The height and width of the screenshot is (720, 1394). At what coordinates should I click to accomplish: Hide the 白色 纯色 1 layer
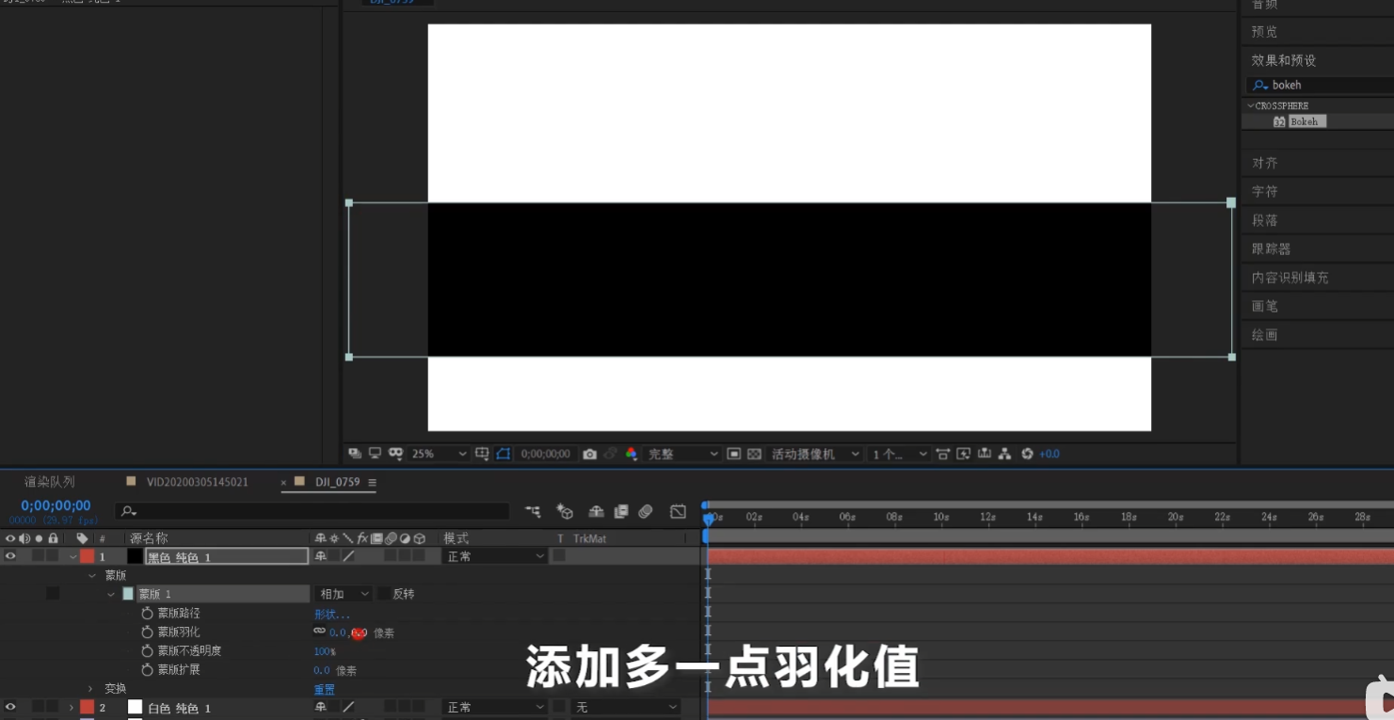click(x=10, y=707)
